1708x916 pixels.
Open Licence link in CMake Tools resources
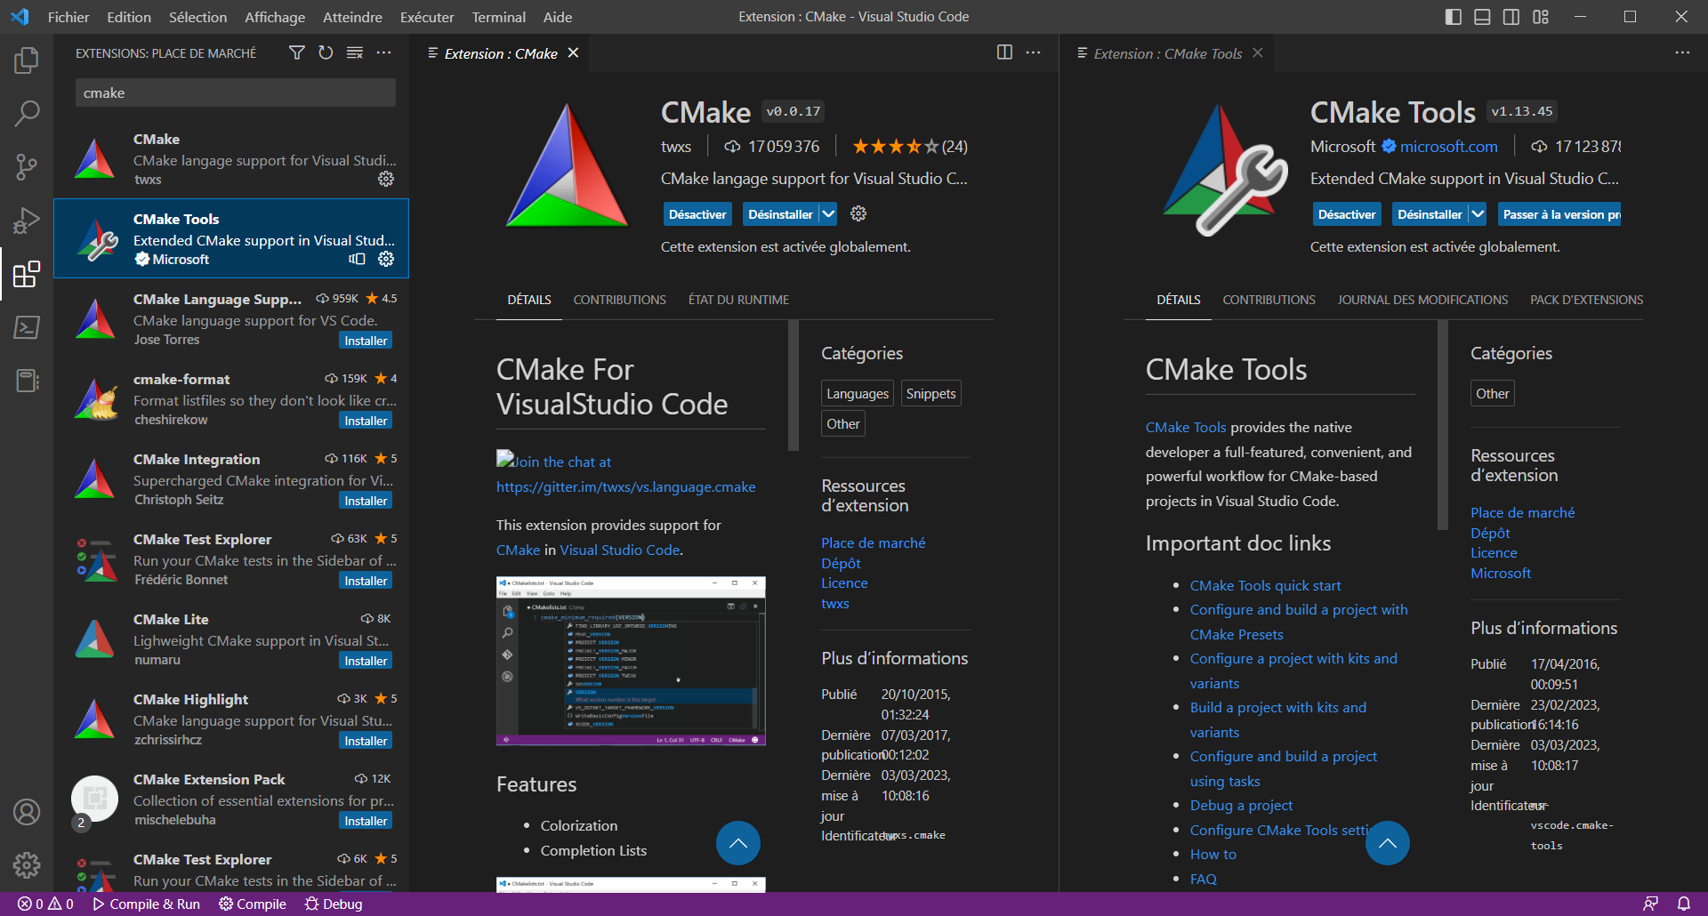(1494, 552)
